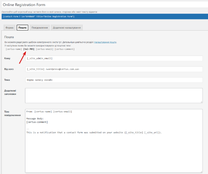
Task: Grab the Додаткові заголовки textarea resize handle
Action: (x=202, y=102)
